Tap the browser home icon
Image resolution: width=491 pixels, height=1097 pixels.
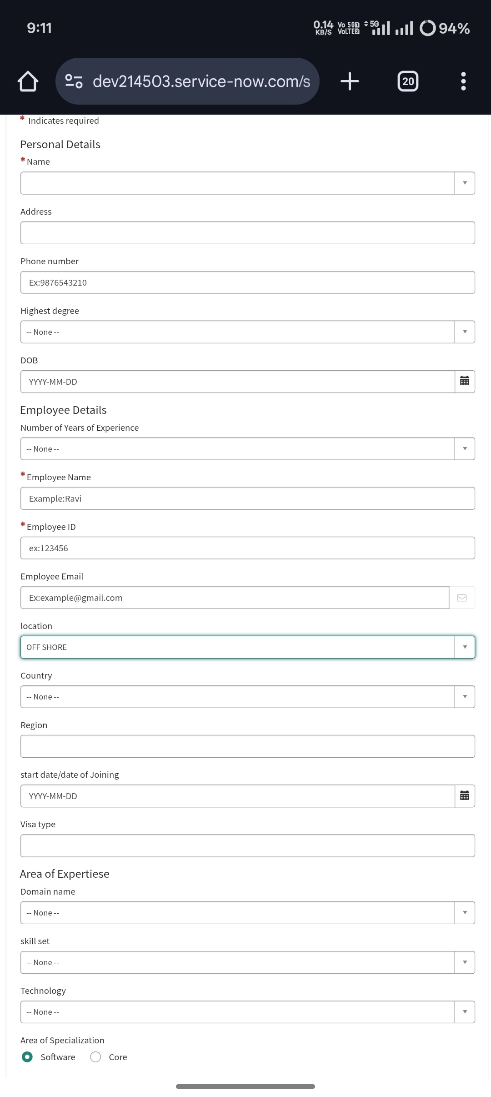point(28,81)
